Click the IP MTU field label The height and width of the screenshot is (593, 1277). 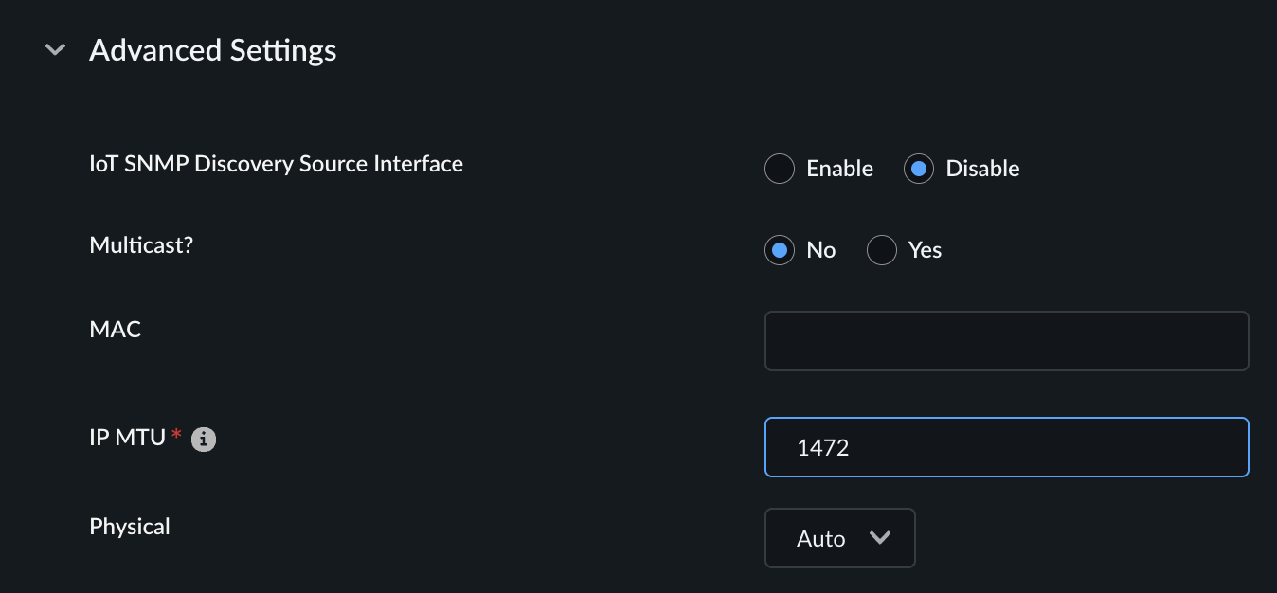[x=128, y=438]
